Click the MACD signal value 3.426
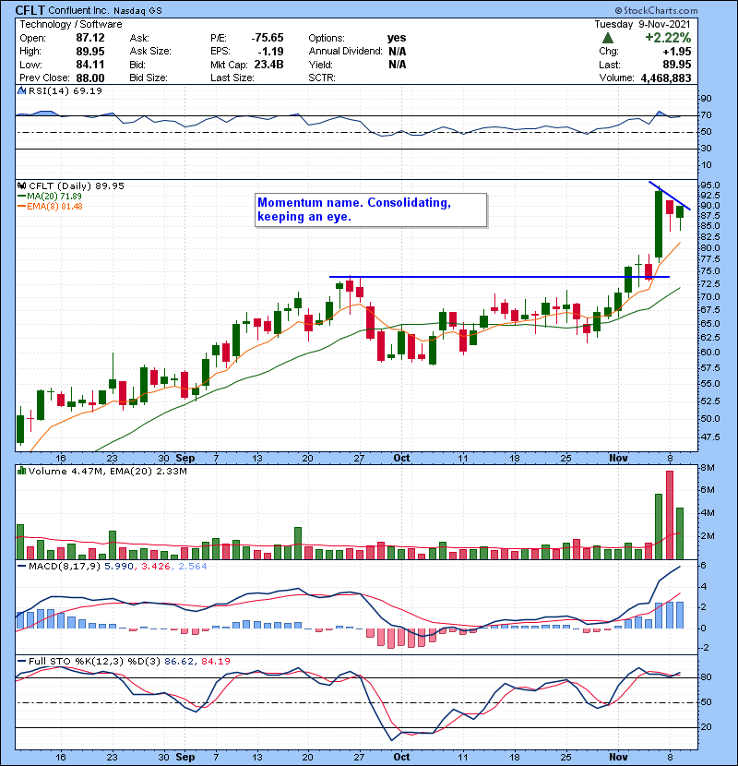The width and height of the screenshot is (738, 766). tap(156, 567)
